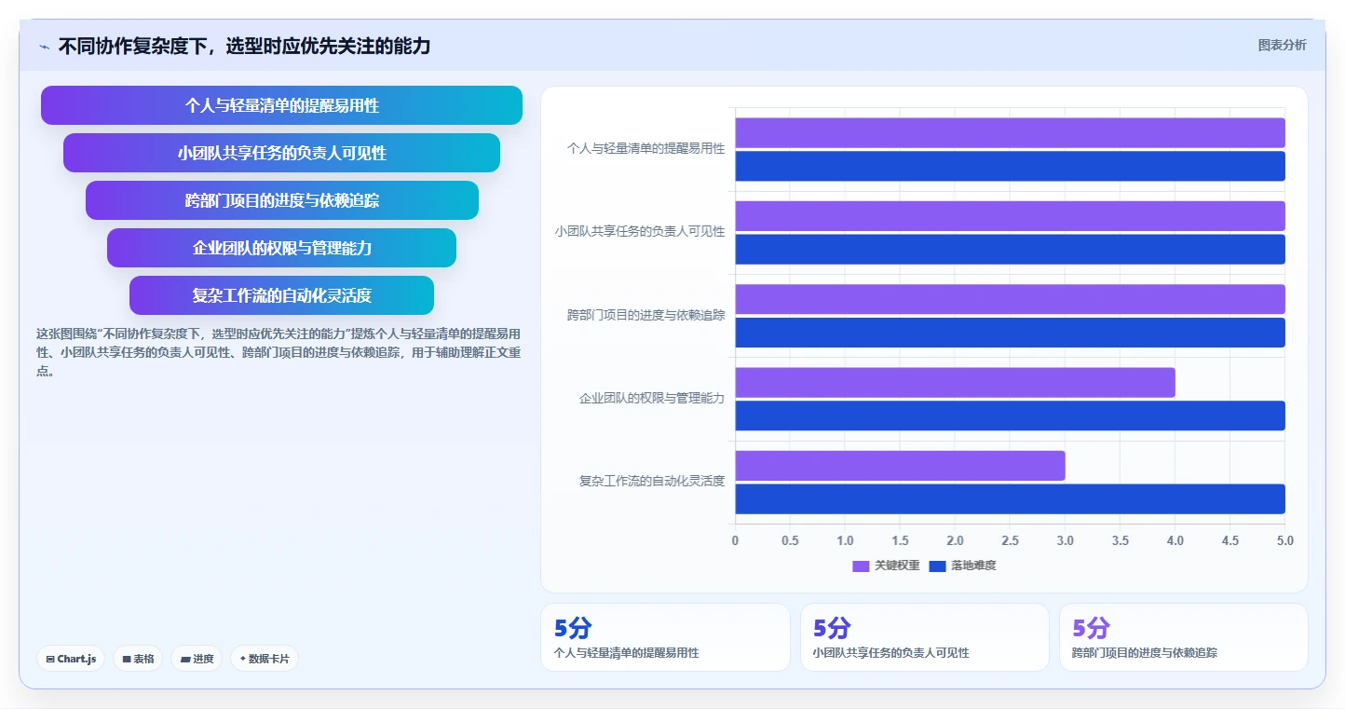
Task: Click card caption 小团队共享任务的负责人可见性
Action: coord(891,653)
